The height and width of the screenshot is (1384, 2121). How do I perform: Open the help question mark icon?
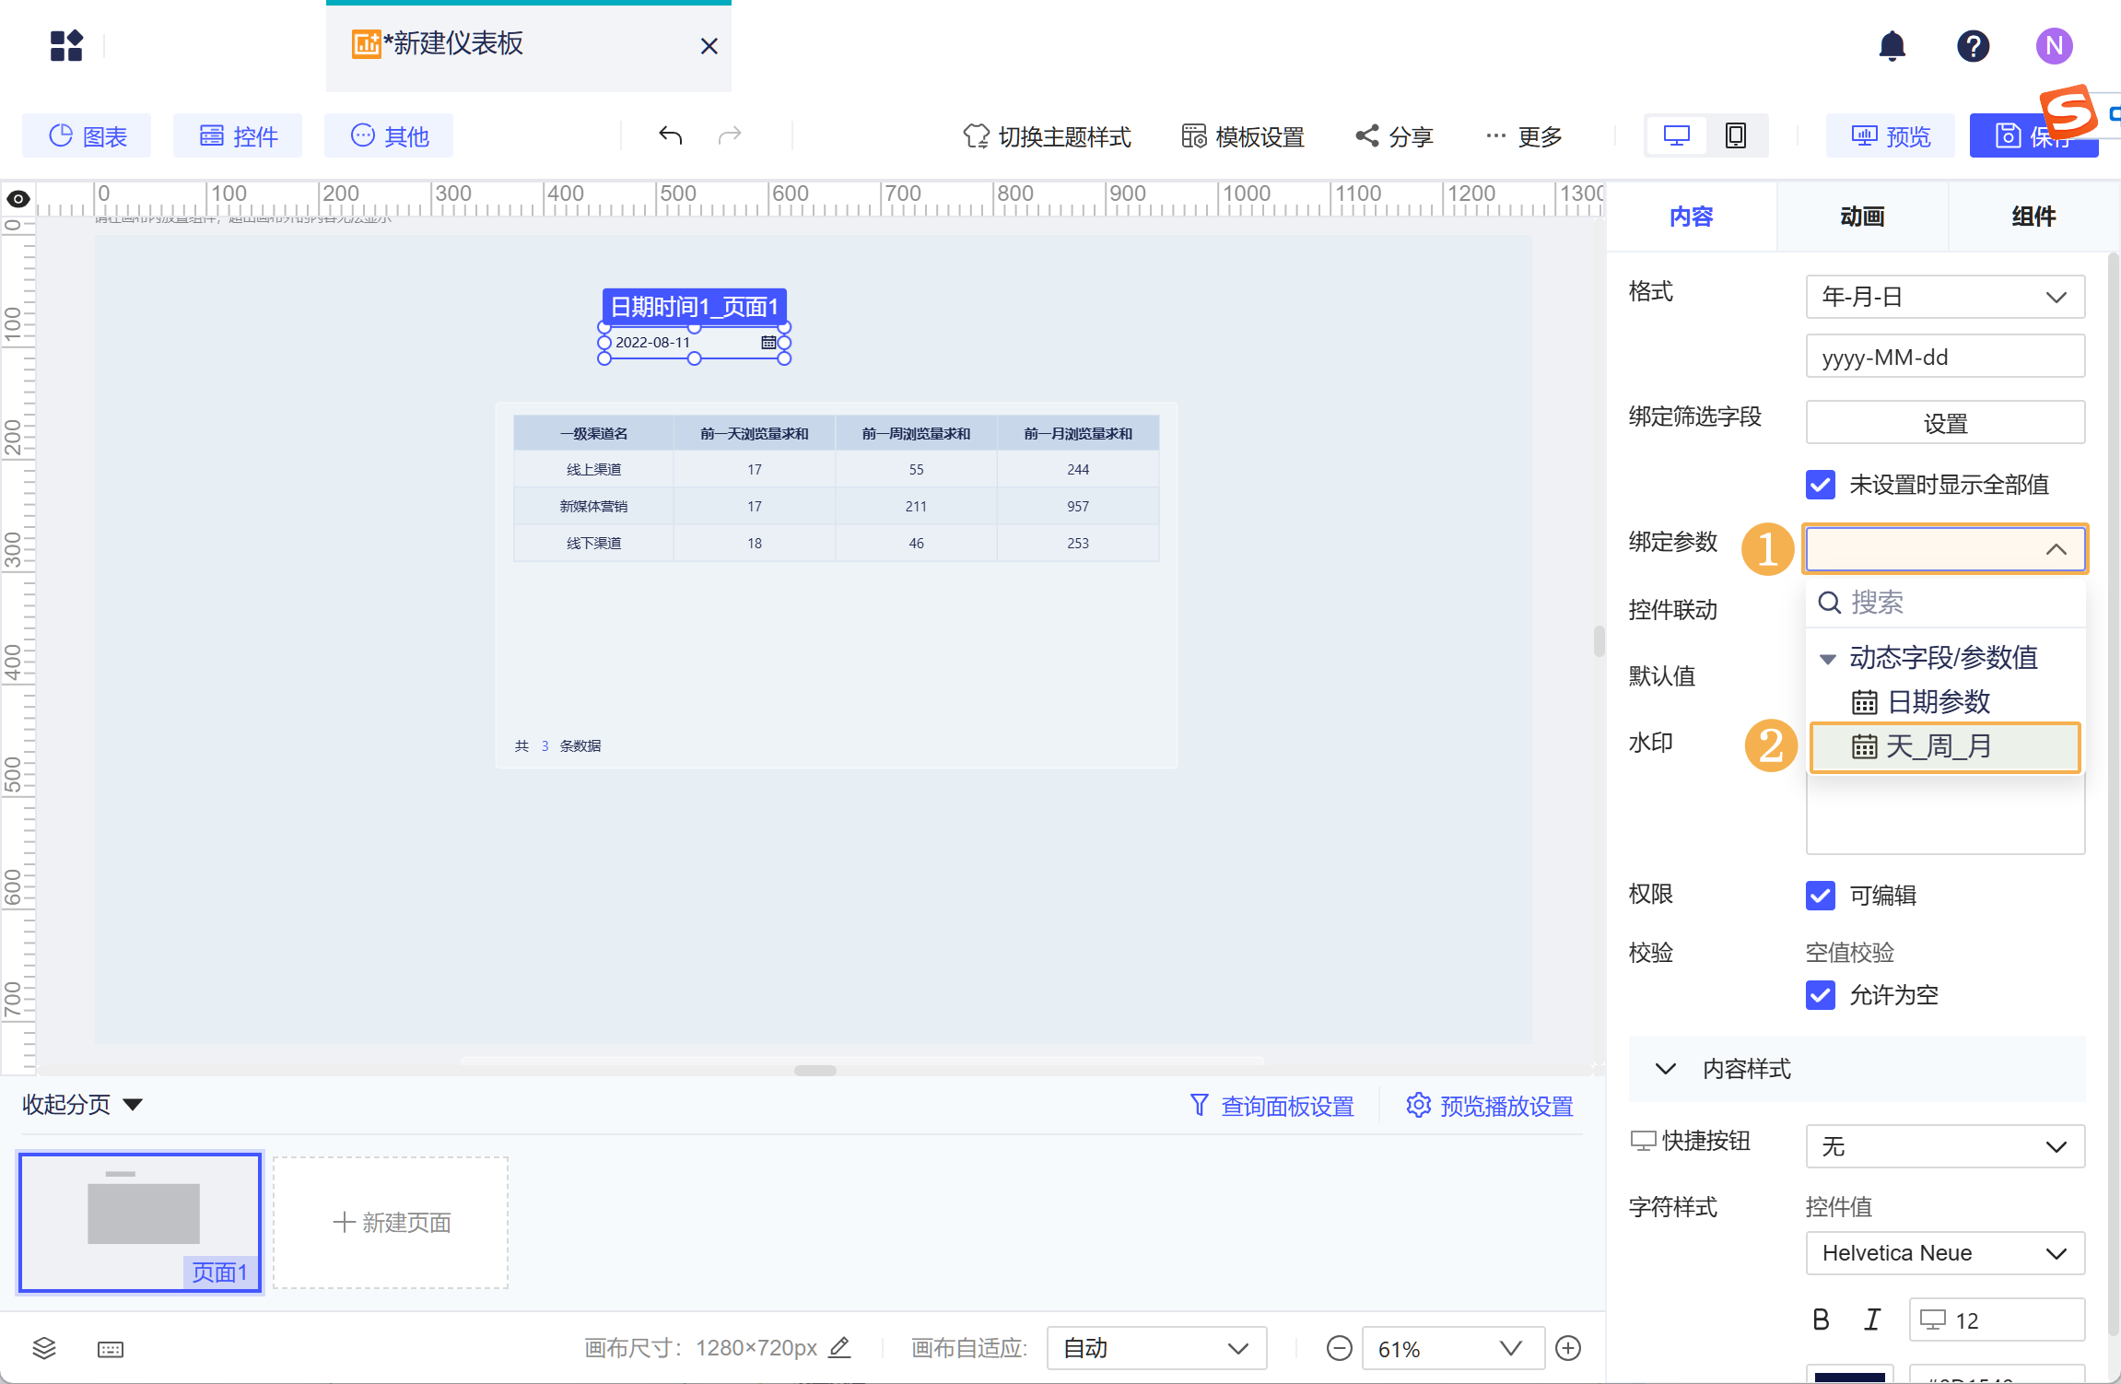click(x=1973, y=45)
